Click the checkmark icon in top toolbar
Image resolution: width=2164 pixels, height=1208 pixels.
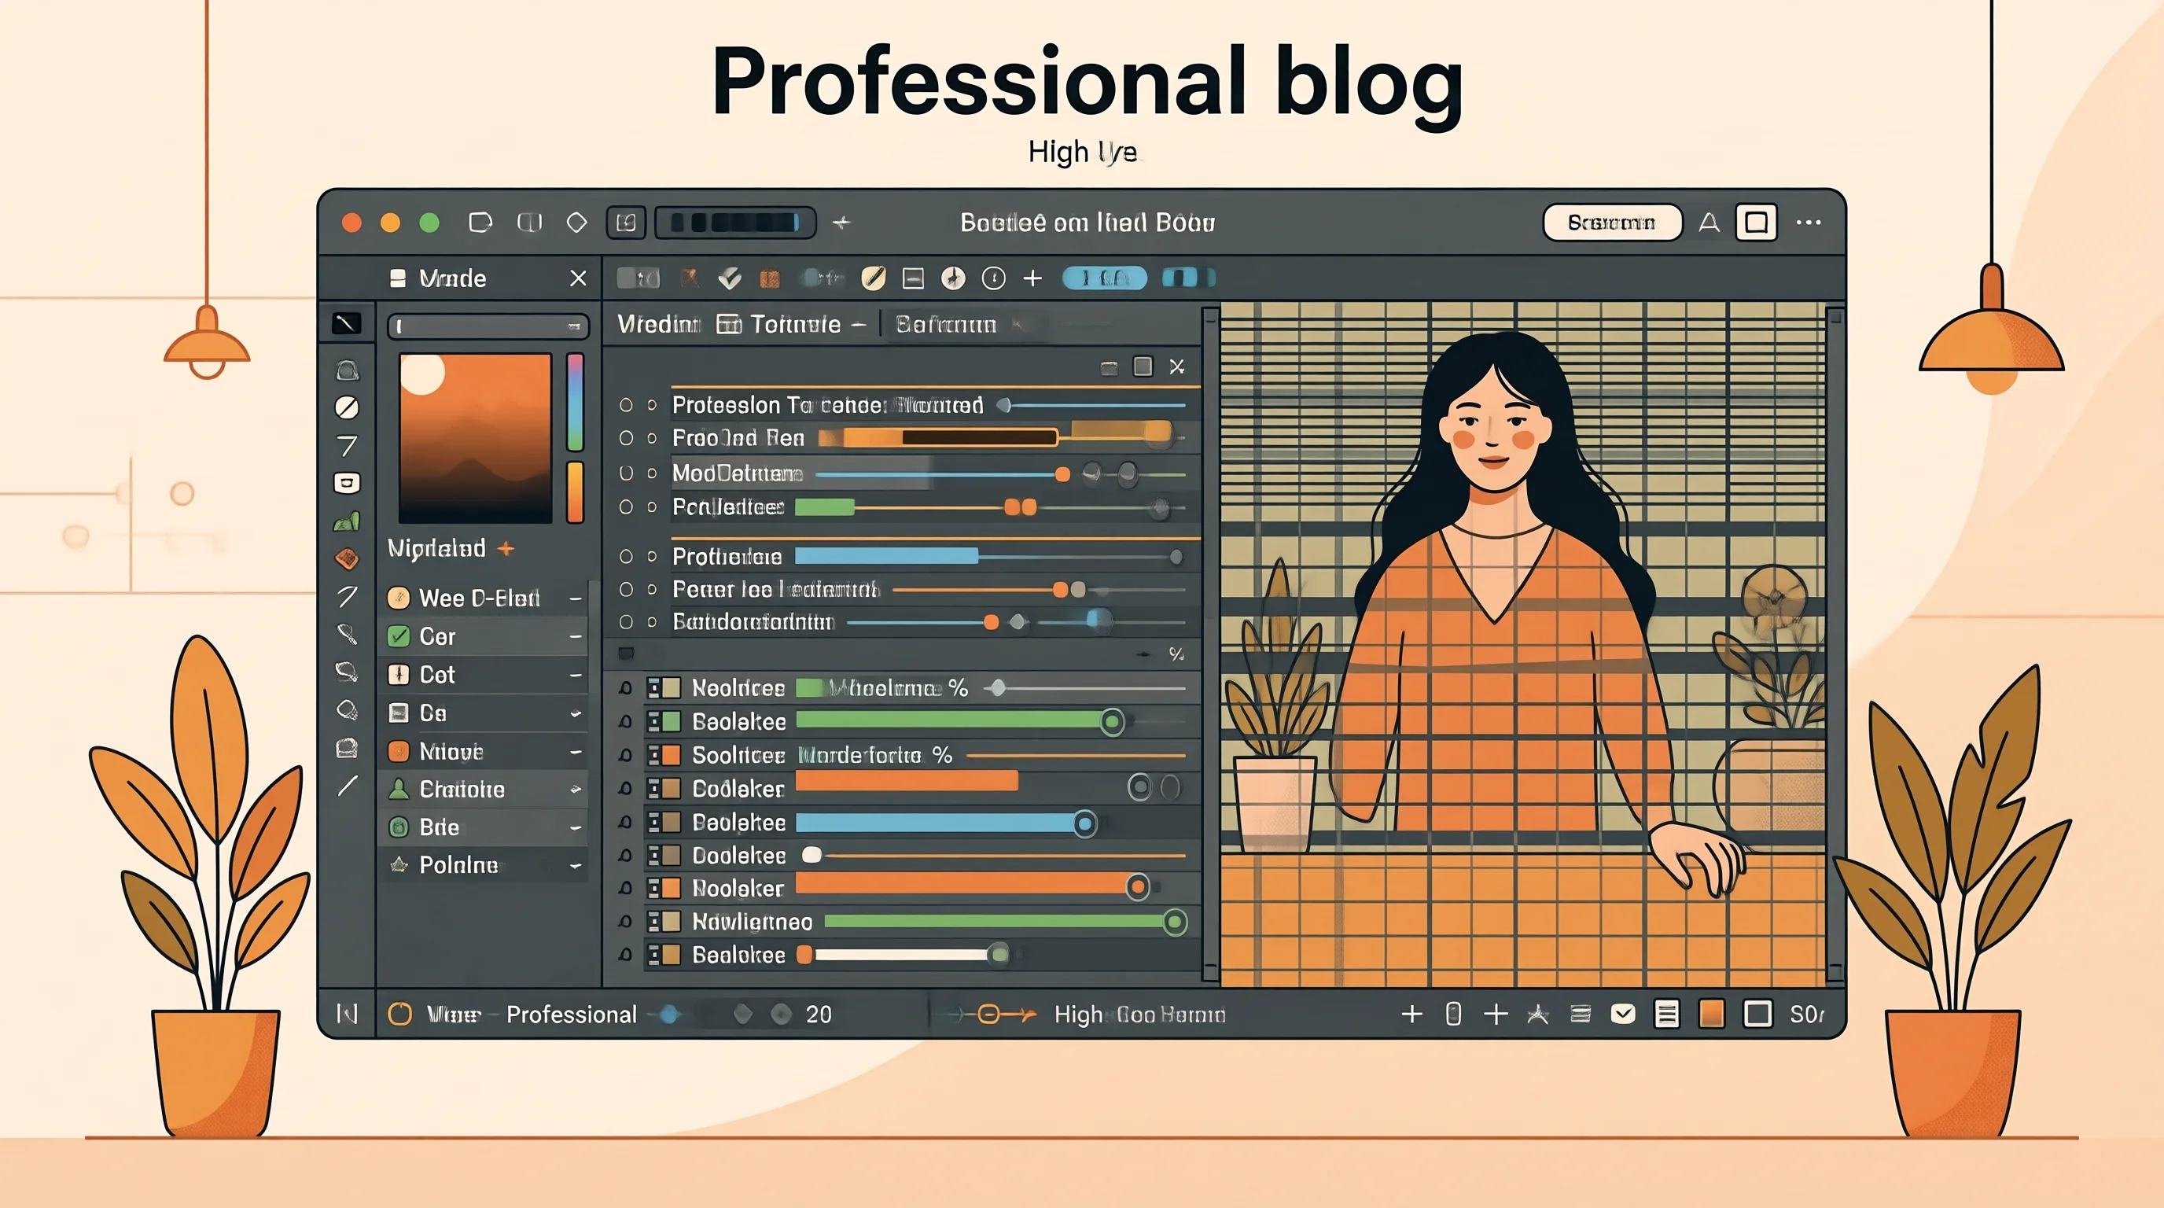point(729,278)
